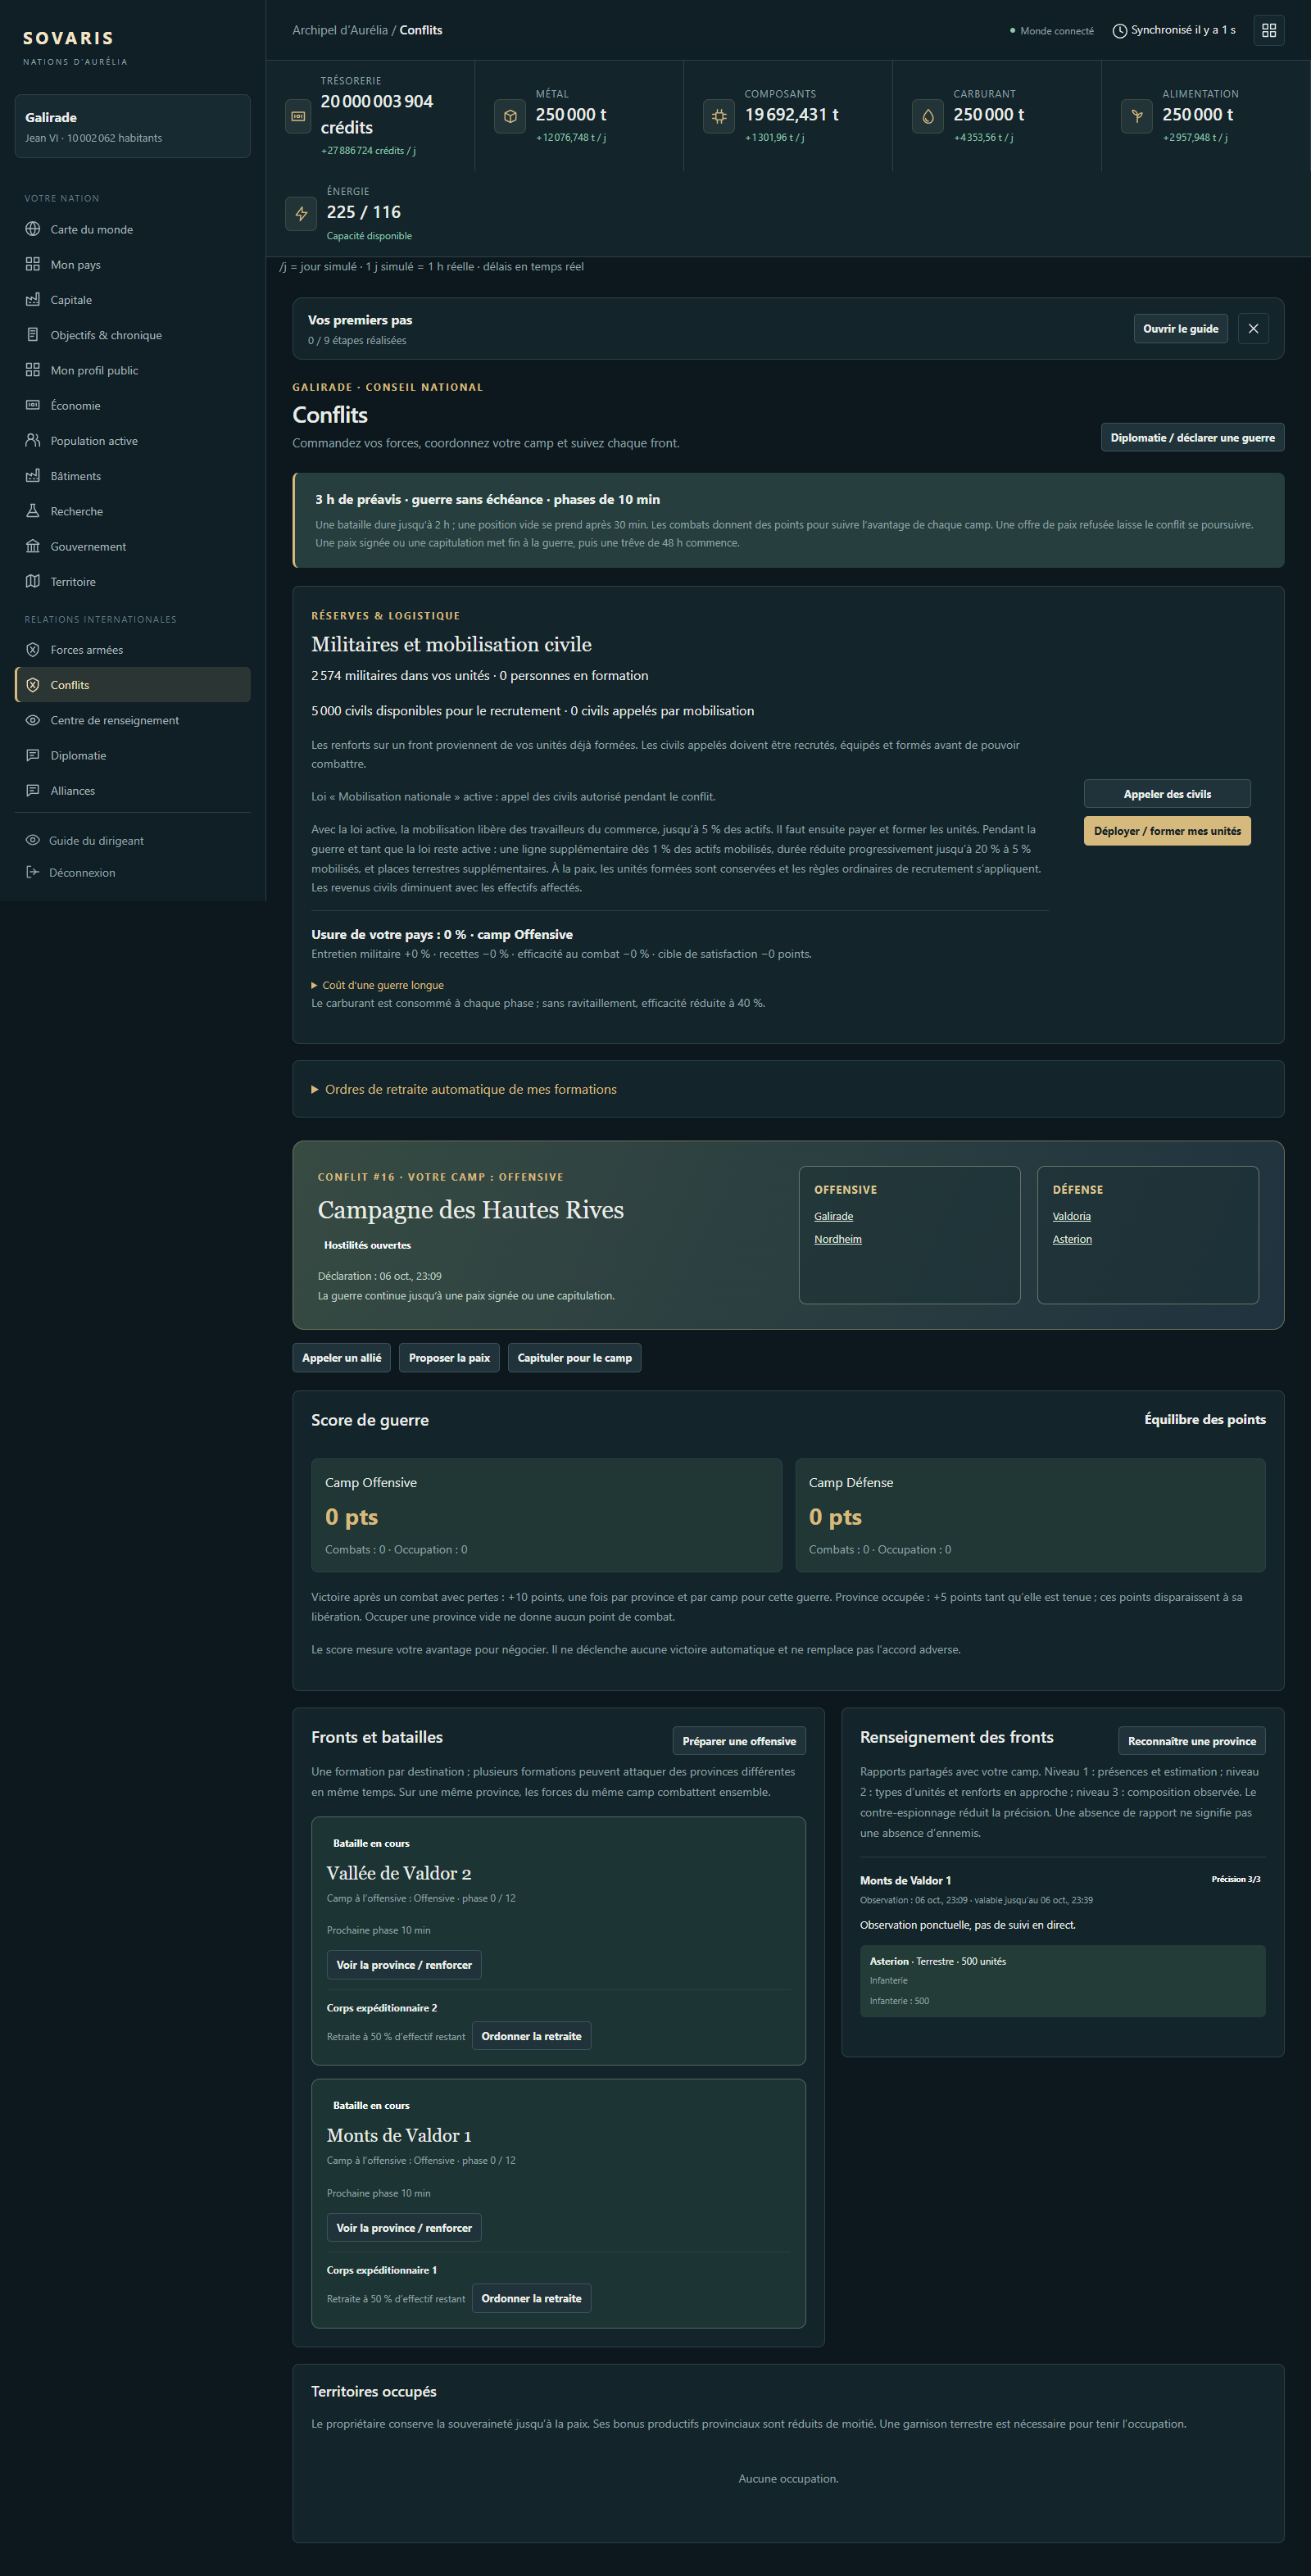This screenshot has width=1311, height=2576.
Task: Expand Ordres de retraite automatique section
Action: click(464, 1089)
